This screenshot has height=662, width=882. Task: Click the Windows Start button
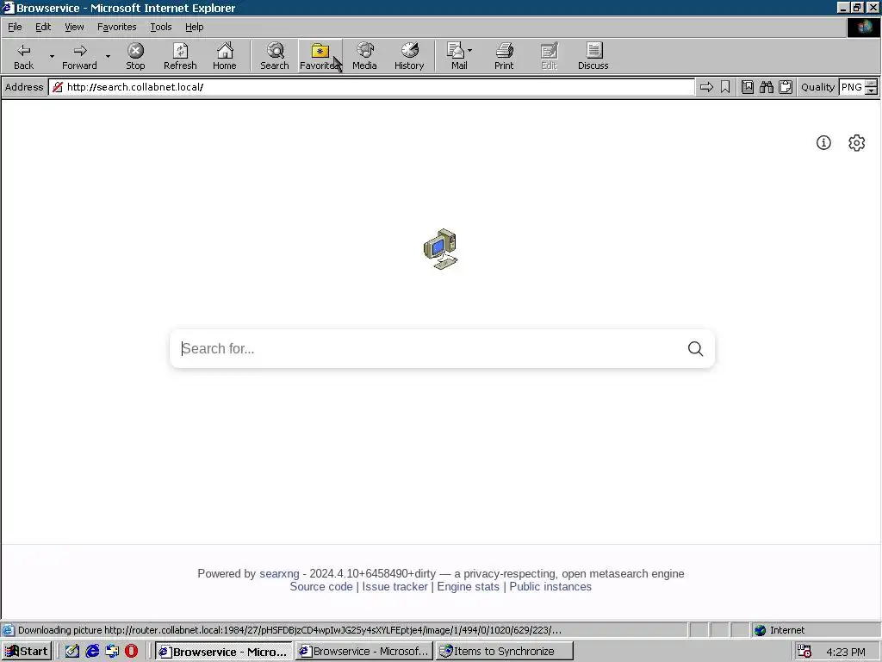pos(27,652)
